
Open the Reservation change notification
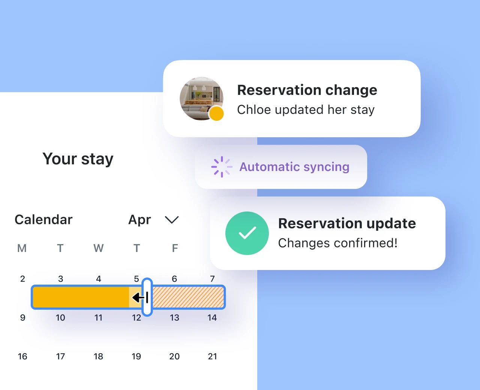coord(292,99)
